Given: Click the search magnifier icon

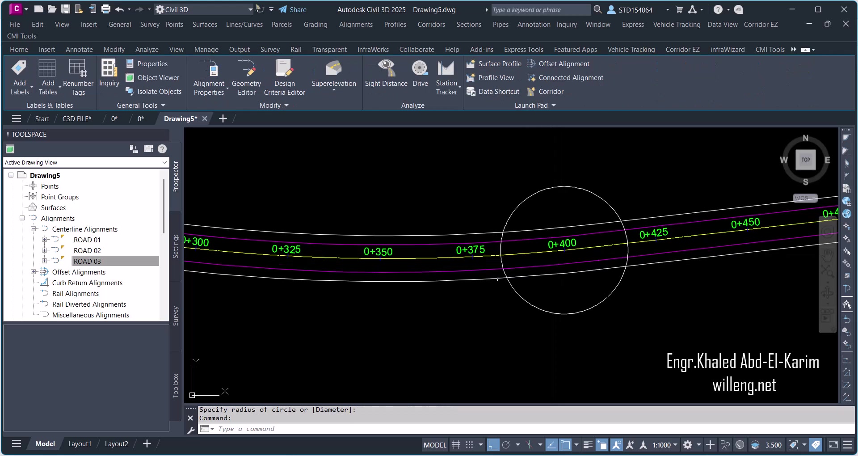Looking at the screenshot, I should pyautogui.click(x=597, y=9).
